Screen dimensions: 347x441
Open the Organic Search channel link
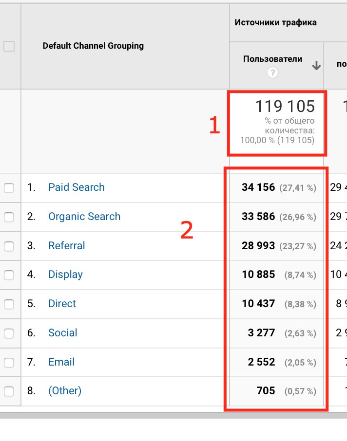84,217
